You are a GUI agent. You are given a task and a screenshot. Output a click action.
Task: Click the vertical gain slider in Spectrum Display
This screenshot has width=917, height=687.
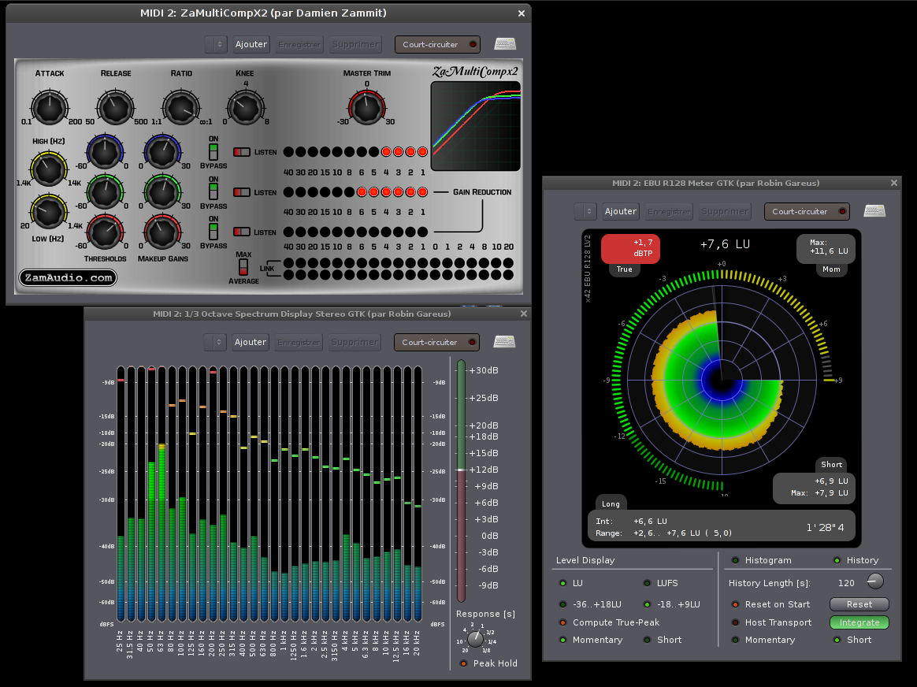pos(461,470)
